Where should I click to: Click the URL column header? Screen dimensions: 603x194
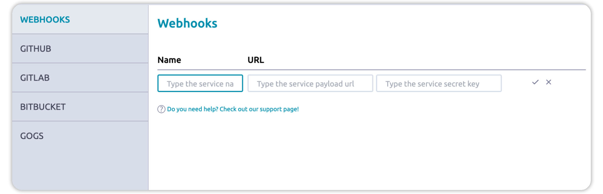click(x=256, y=60)
